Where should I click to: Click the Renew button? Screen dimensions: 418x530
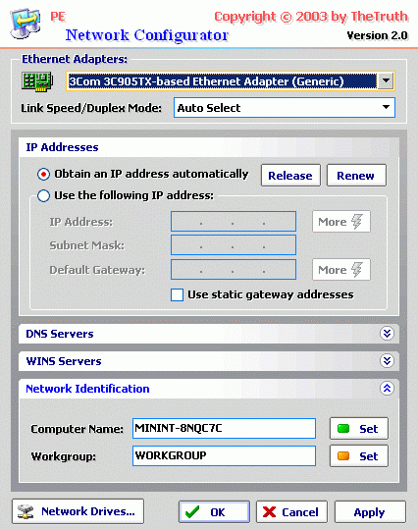click(356, 176)
